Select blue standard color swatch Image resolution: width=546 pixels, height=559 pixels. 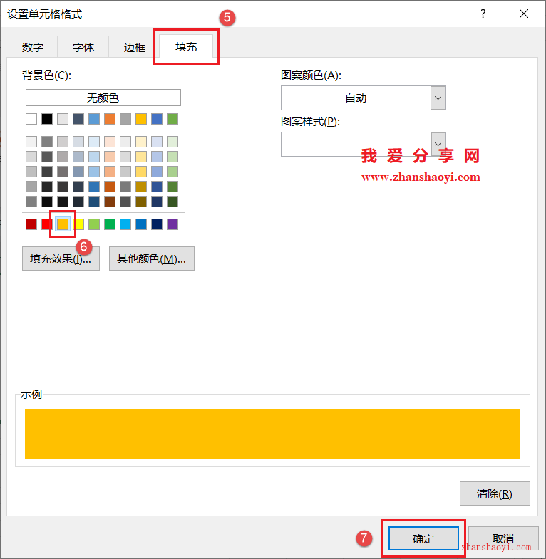click(x=141, y=224)
